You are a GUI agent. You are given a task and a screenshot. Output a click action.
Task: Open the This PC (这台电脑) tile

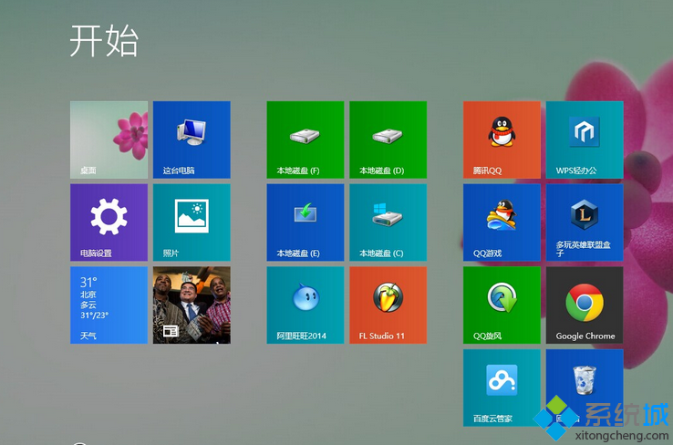tap(192, 140)
